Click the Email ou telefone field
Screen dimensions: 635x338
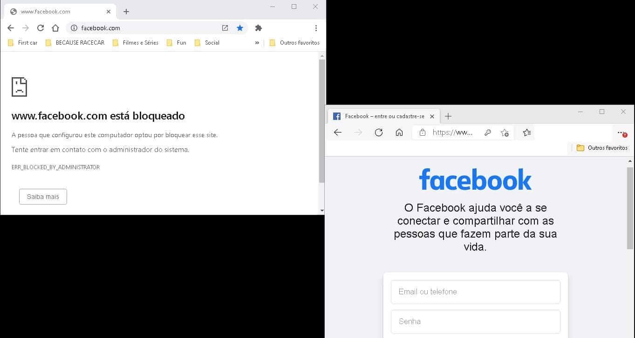pyautogui.click(x=476, y=292)
